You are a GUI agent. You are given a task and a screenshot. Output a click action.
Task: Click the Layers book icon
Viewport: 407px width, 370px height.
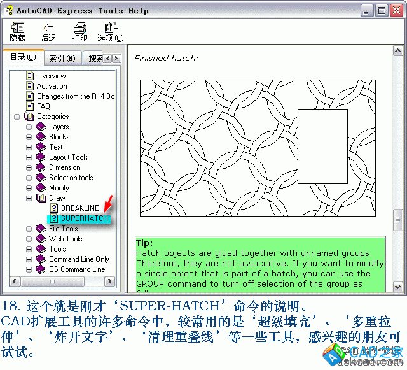[x=41, y=127]
